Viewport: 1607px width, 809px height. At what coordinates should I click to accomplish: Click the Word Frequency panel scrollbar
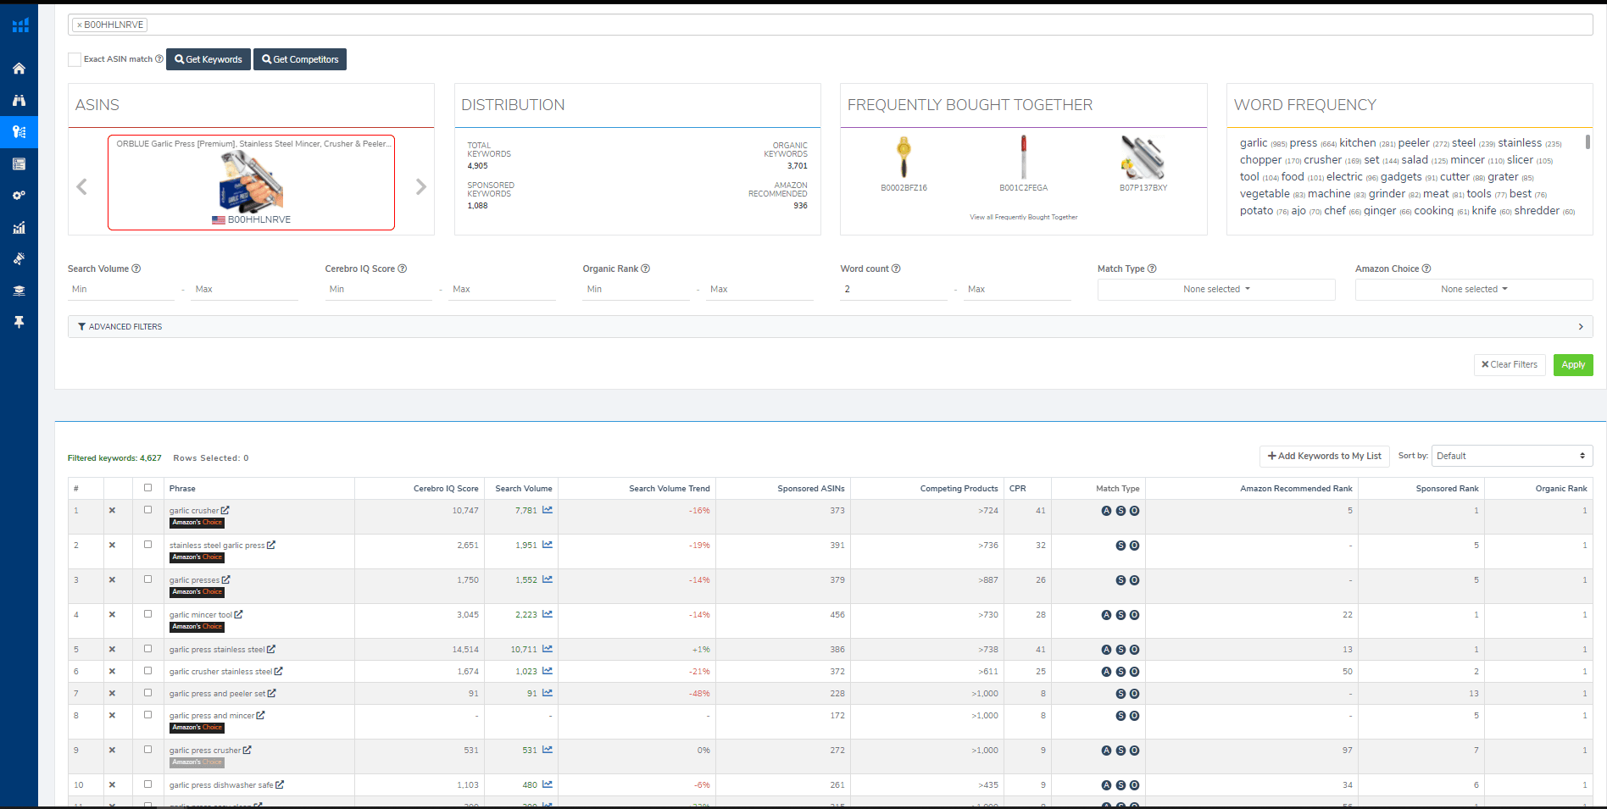click(1588, 142)
